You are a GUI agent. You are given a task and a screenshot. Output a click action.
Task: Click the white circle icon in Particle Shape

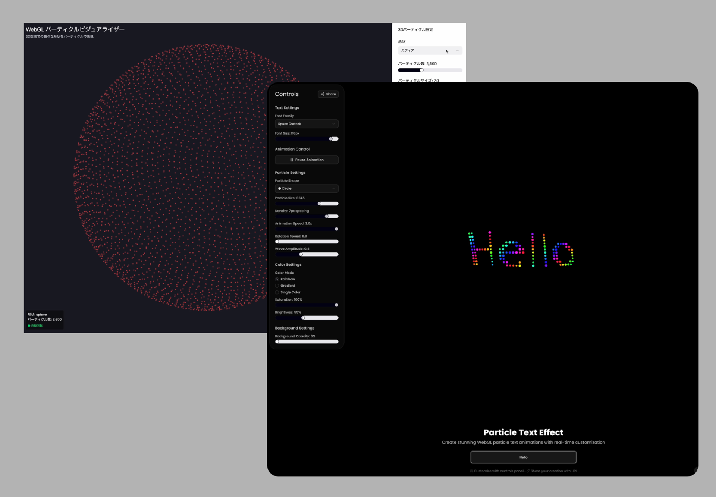point(279,189)
